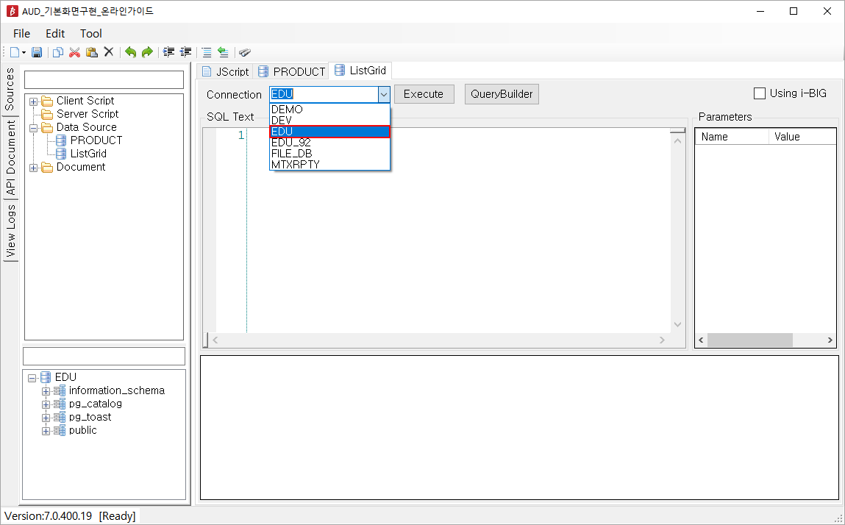Select PRODUCT under Data Source

pos(96,140)
